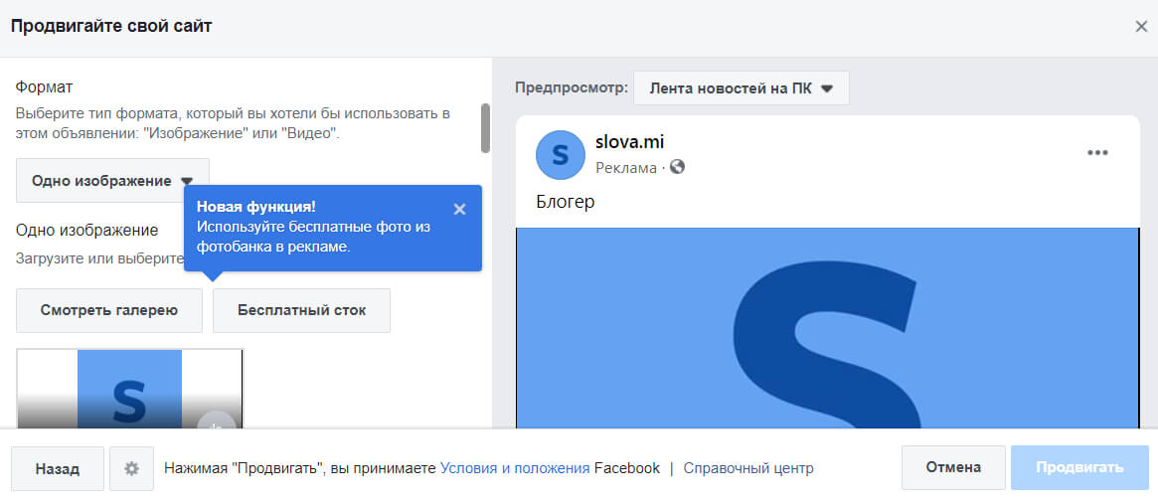Expand the Одно изображение format dropdown

(x=112, y=181)
